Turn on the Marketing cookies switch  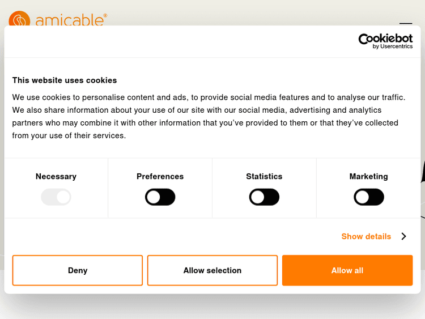point(369,197)
